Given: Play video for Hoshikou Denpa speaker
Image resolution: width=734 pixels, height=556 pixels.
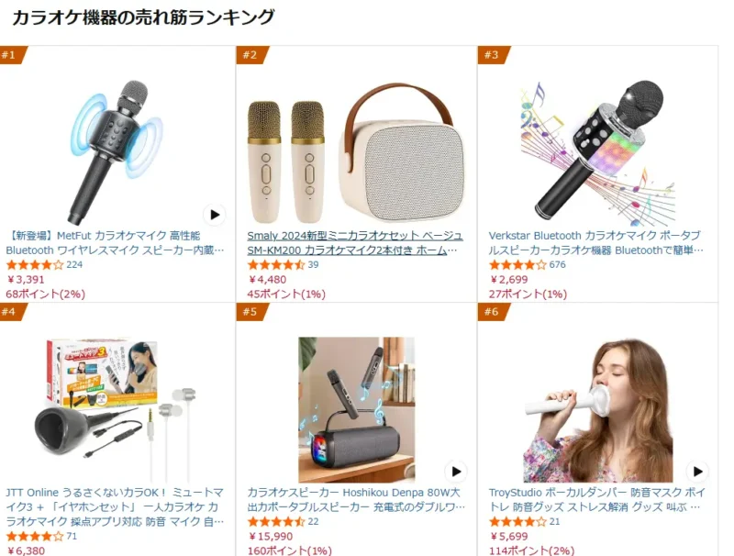Looking at the screenshot, I should click(x=456, y=472).
